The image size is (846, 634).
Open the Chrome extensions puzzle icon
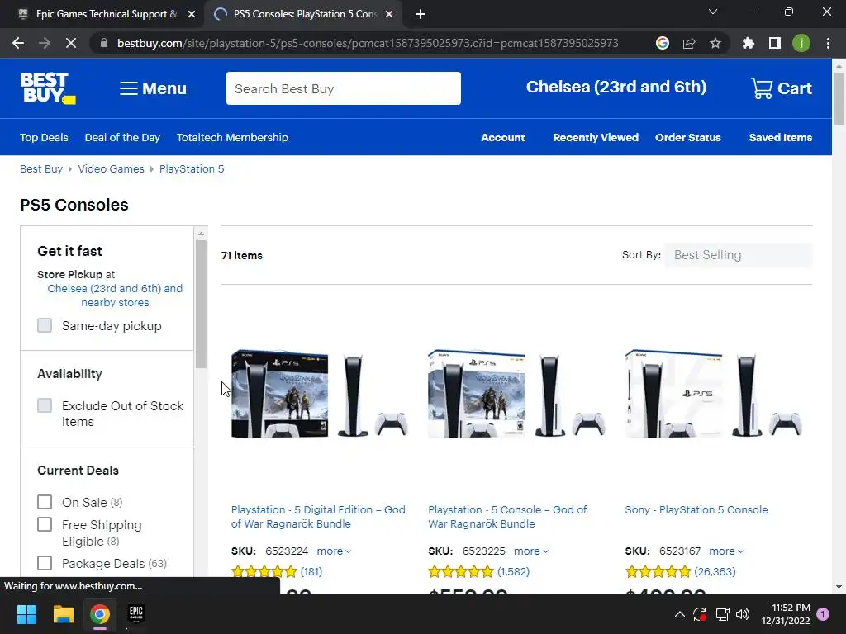click(x=749, y=43)
